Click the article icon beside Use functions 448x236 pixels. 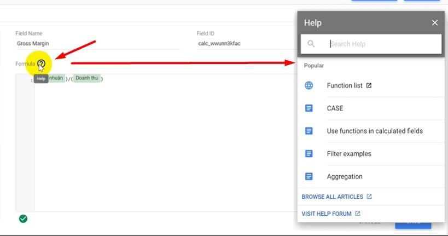click(309, 131)
